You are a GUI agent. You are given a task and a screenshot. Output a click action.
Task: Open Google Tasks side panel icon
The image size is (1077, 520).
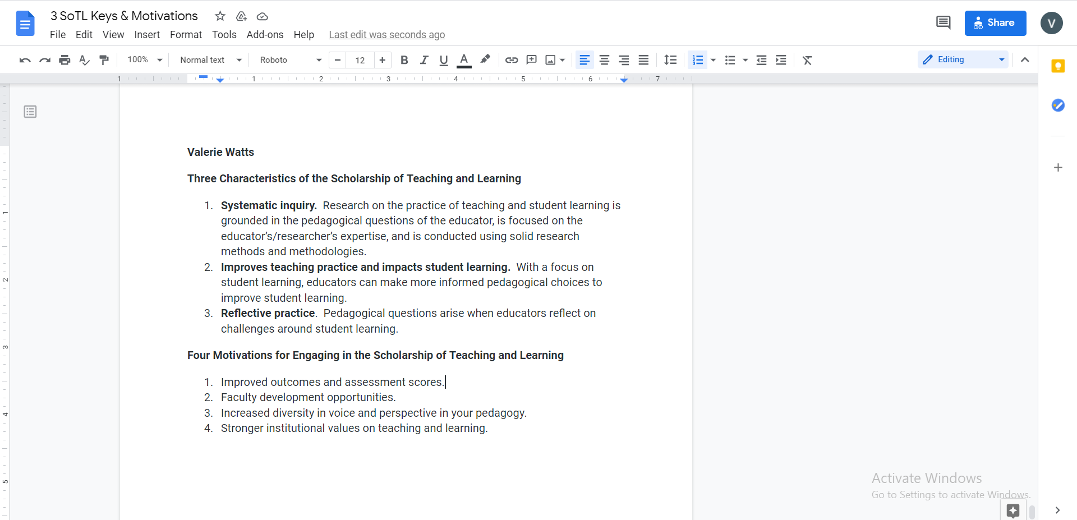(1058, 105)
